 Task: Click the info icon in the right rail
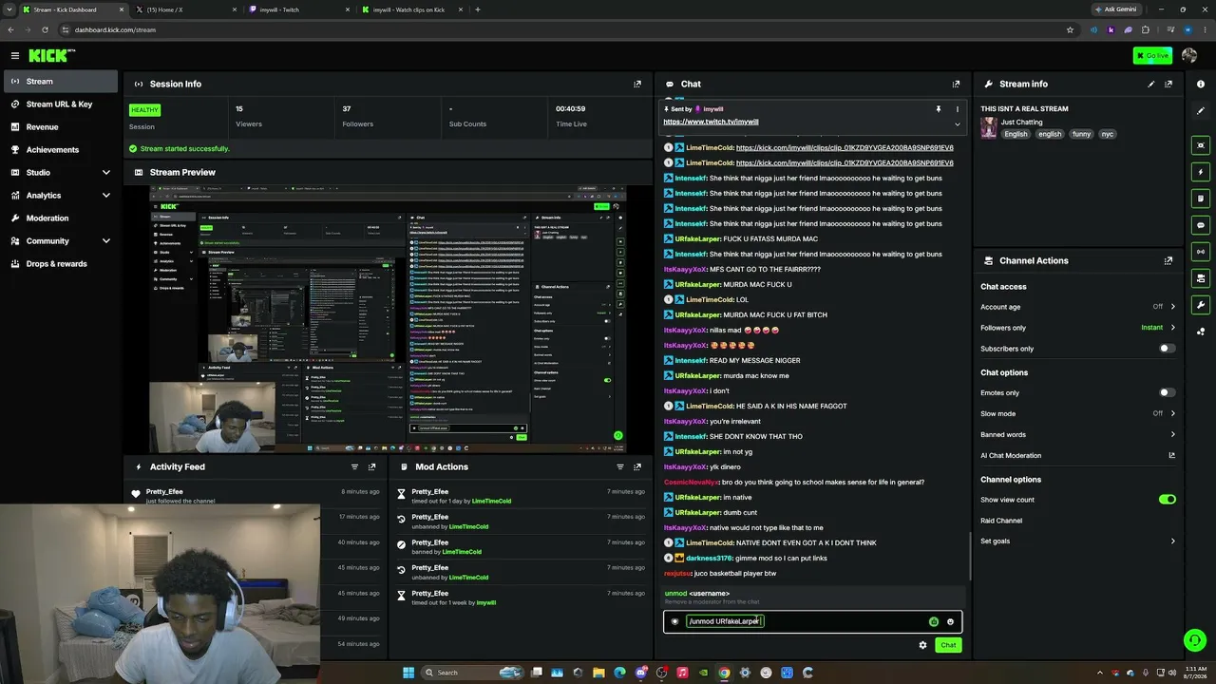click(1201, 85)
